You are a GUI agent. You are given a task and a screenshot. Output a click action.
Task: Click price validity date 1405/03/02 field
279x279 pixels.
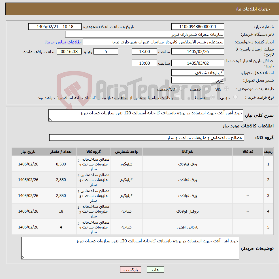[x=198, y=63]
